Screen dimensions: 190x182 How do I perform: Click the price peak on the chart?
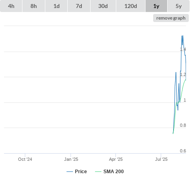[182, 36]
